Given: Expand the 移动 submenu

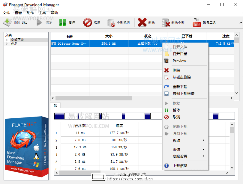Looking at the screenshot, I should point(185,140).
